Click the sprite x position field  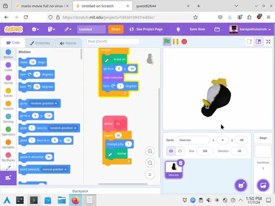[223, 140]
